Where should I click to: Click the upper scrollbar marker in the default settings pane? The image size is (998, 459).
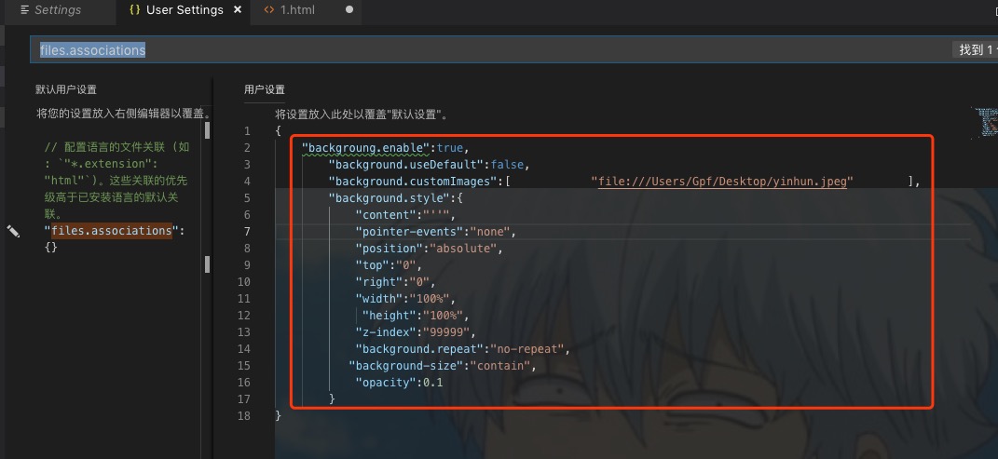click(207, 130)
